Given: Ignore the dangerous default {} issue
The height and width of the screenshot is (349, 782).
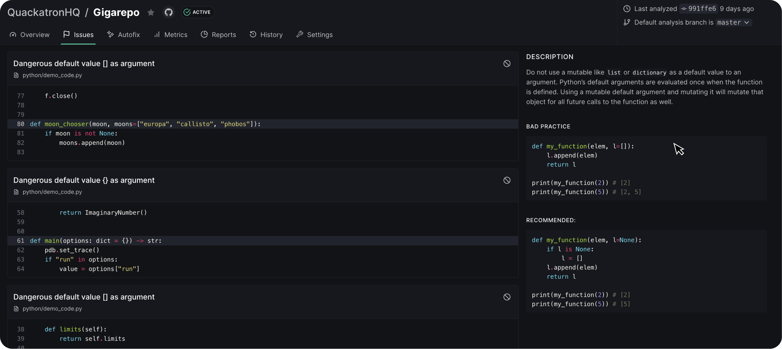Looking at the screenshot, I should click(507, 180).
